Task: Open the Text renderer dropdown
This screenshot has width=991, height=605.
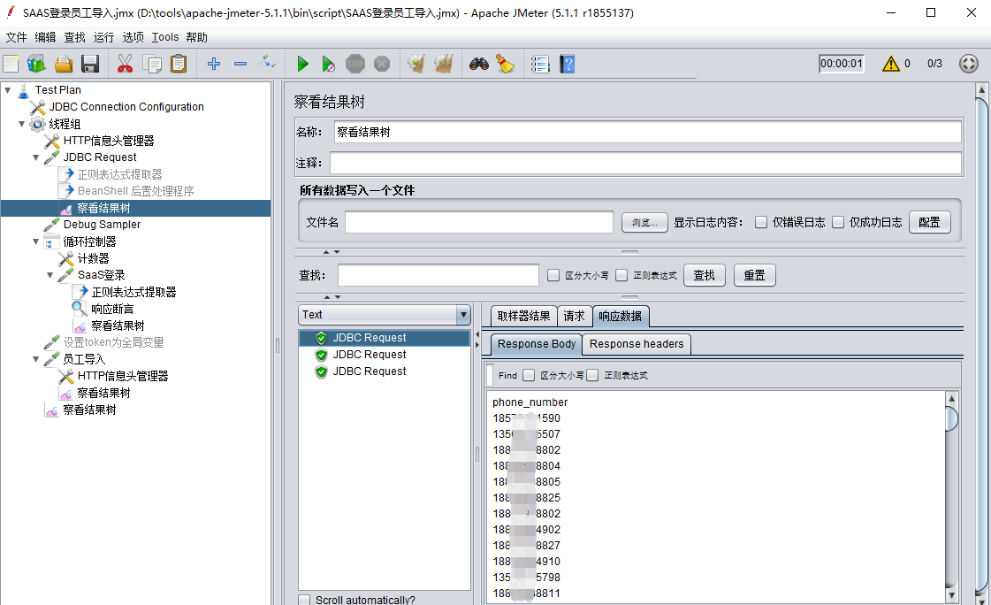Action: (x=385, y=315)
